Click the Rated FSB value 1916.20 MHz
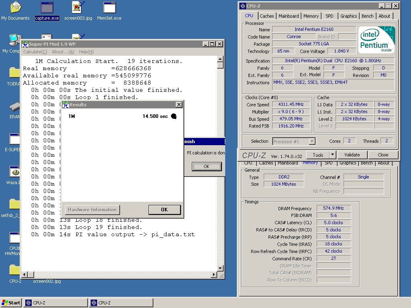This screenshot has width=411, height=308. [291, 126]
